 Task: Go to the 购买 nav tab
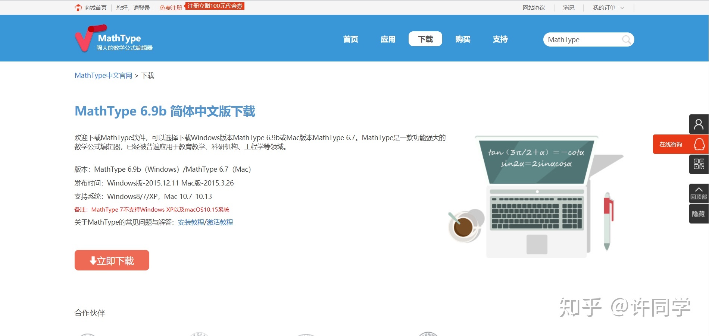463,39
